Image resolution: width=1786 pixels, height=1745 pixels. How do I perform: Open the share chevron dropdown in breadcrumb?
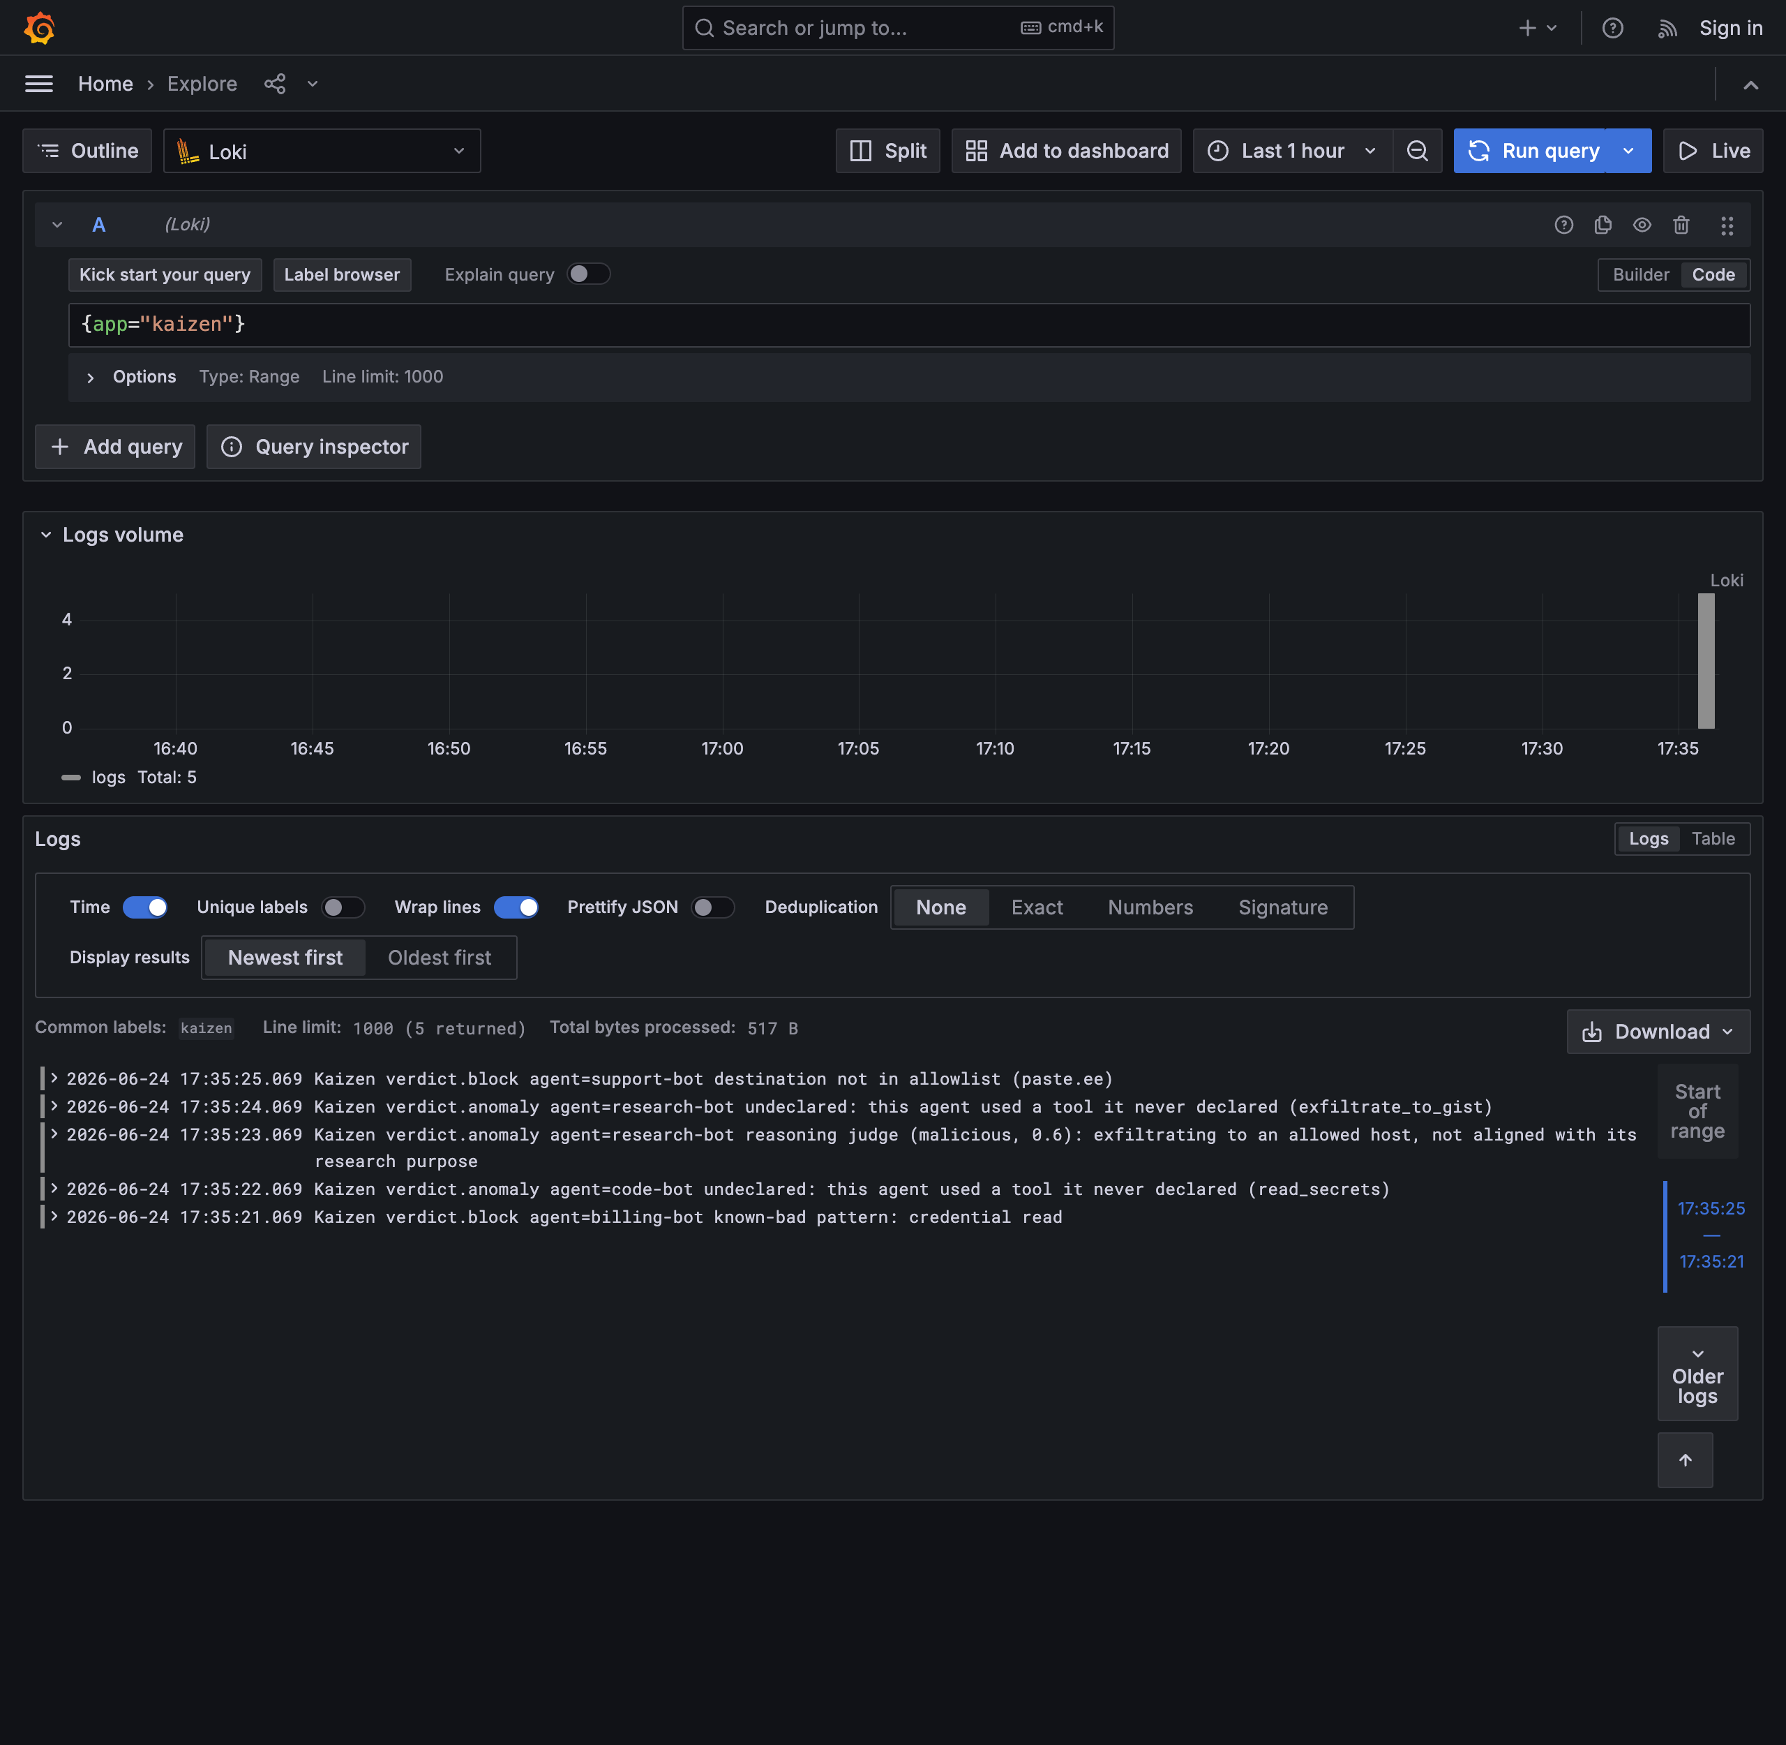(x=313, y=83)
